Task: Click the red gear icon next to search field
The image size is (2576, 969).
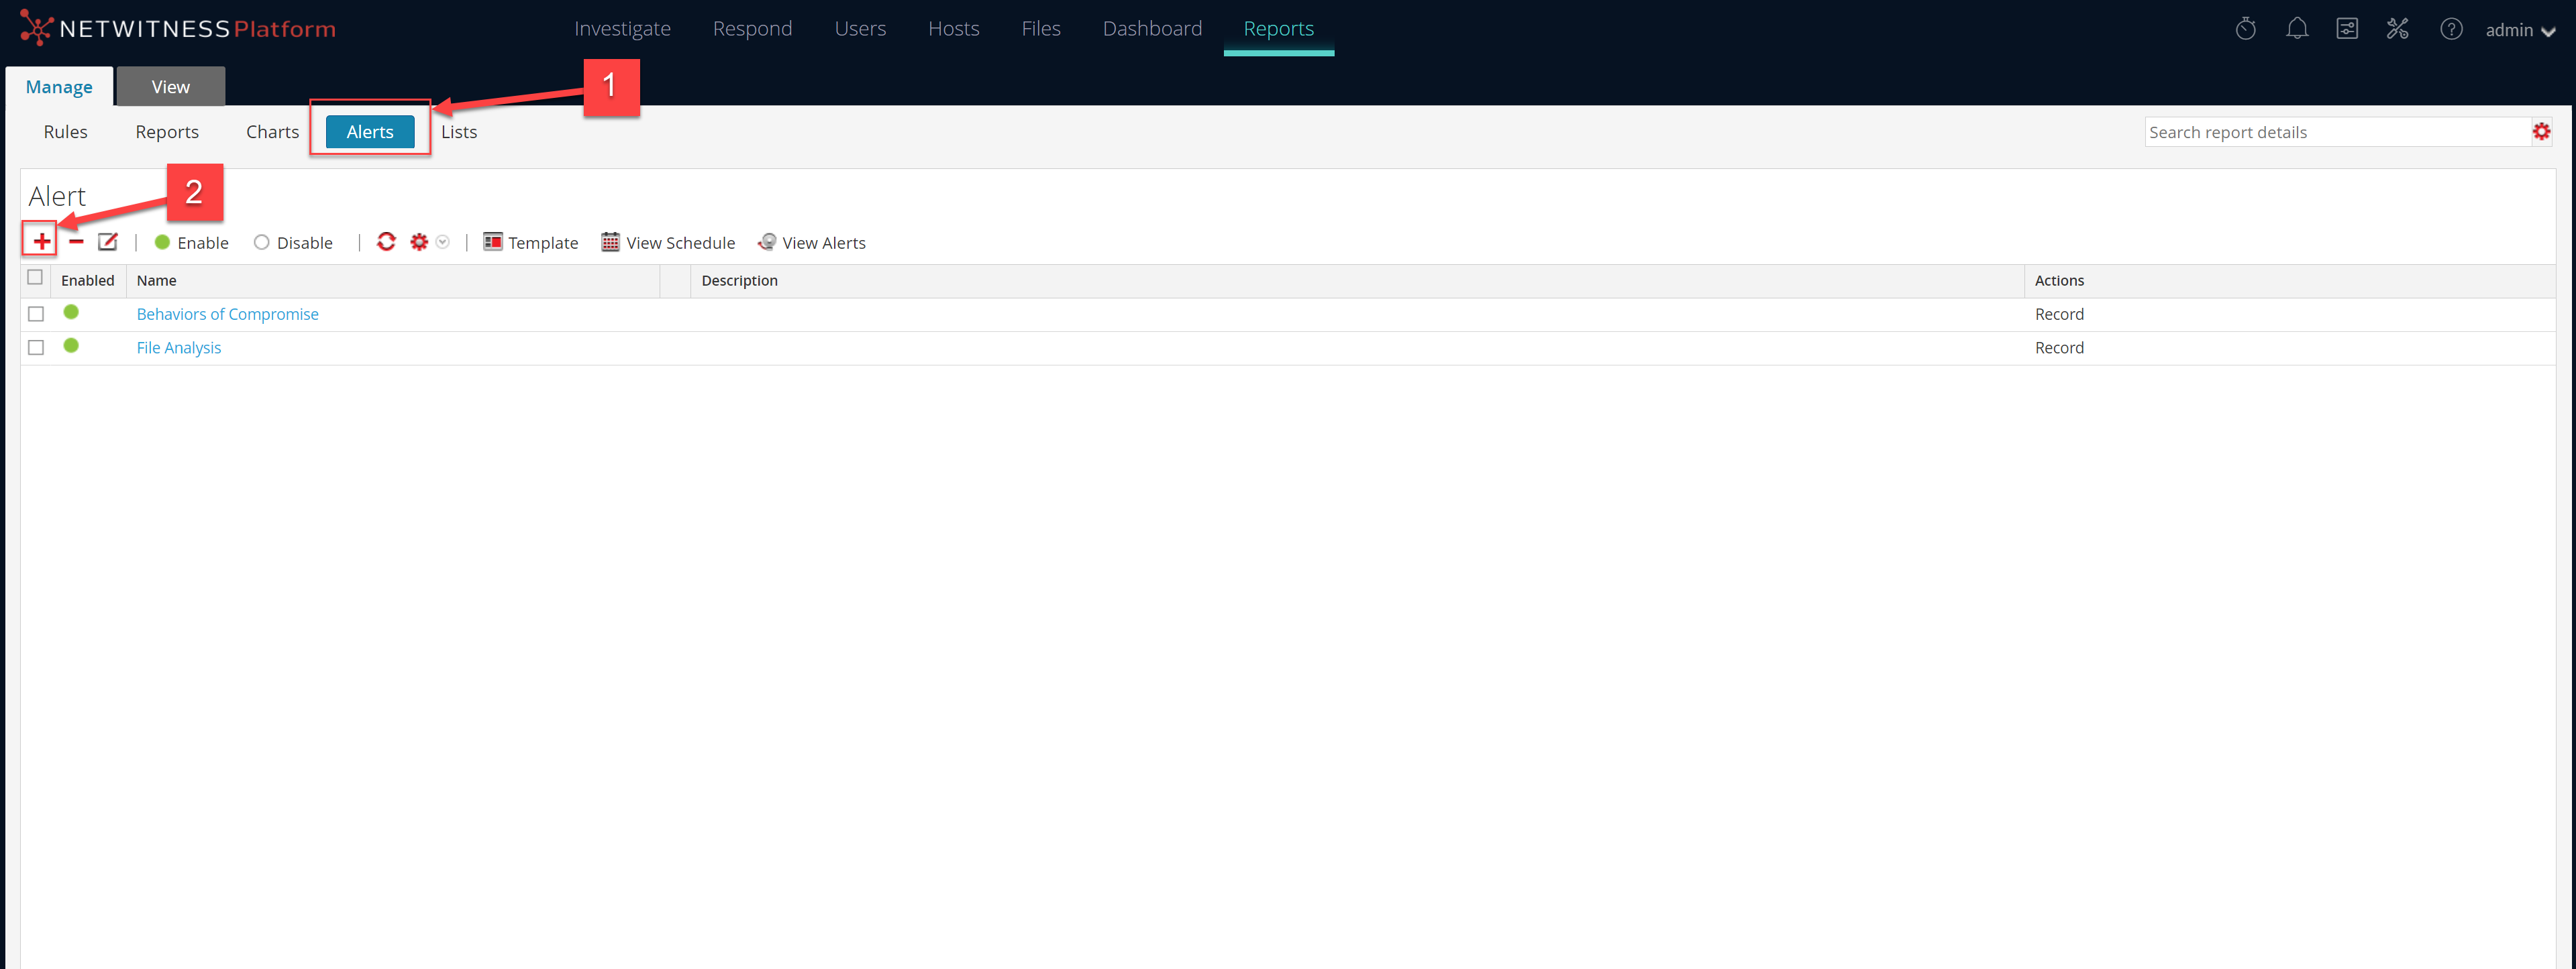Action: (x=2542, y=131)
